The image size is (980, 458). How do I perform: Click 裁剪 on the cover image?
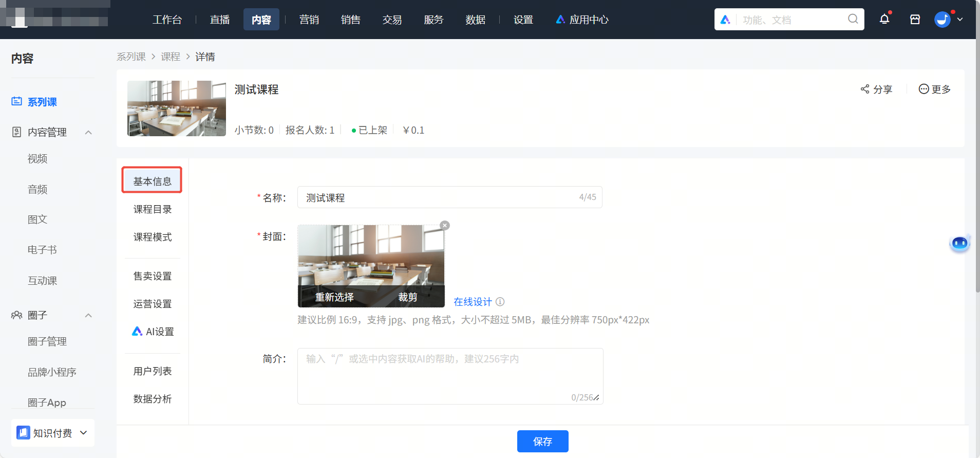[x=408, y=297]
